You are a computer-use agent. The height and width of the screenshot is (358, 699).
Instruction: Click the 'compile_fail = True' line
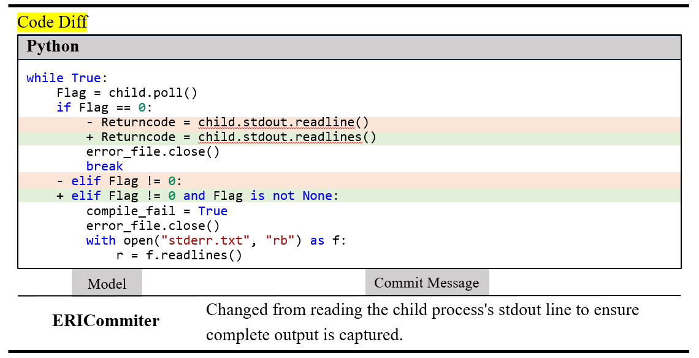156,211
